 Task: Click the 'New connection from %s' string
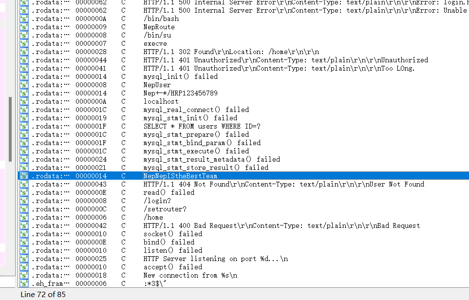pyautogui.click(x=190, y=275)
